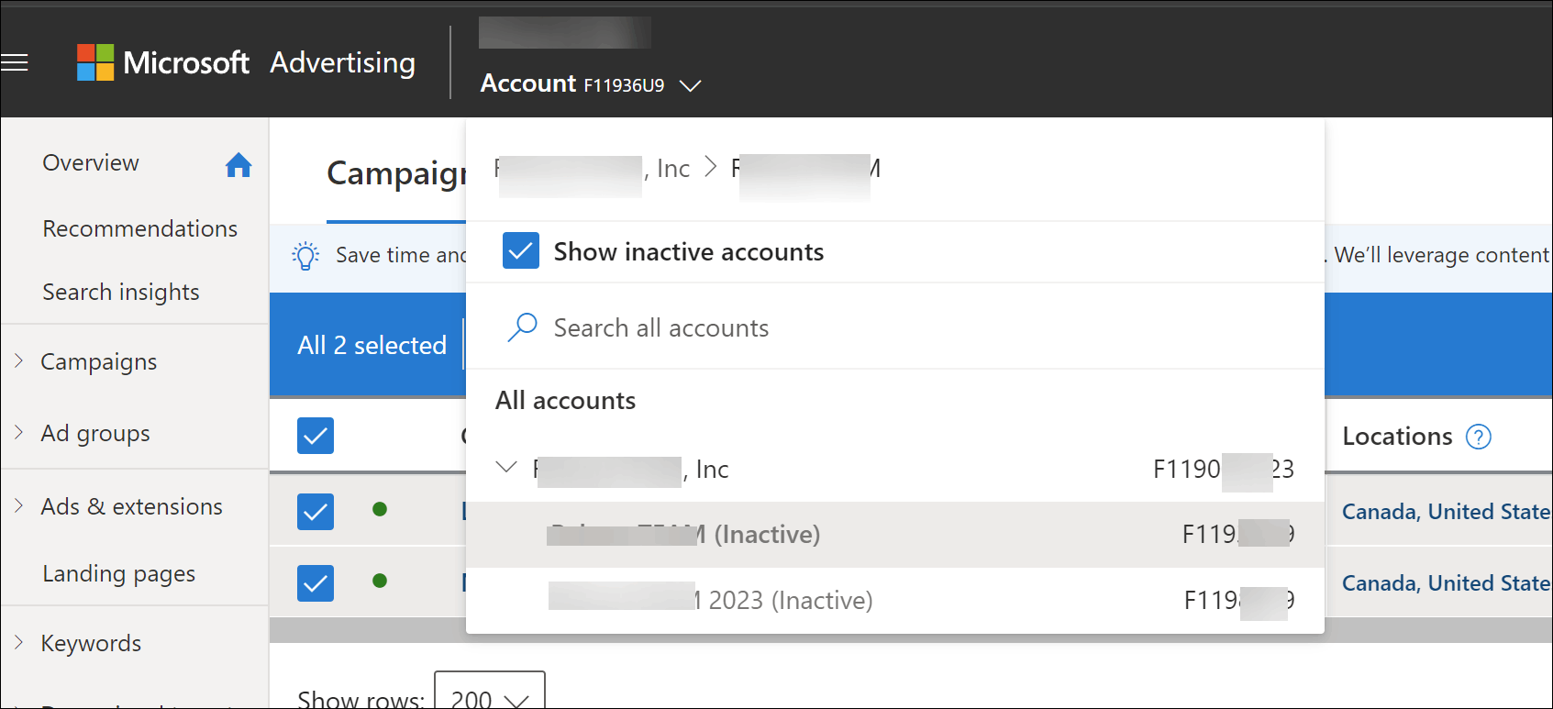Click green status dot in first campaign row

380,509
